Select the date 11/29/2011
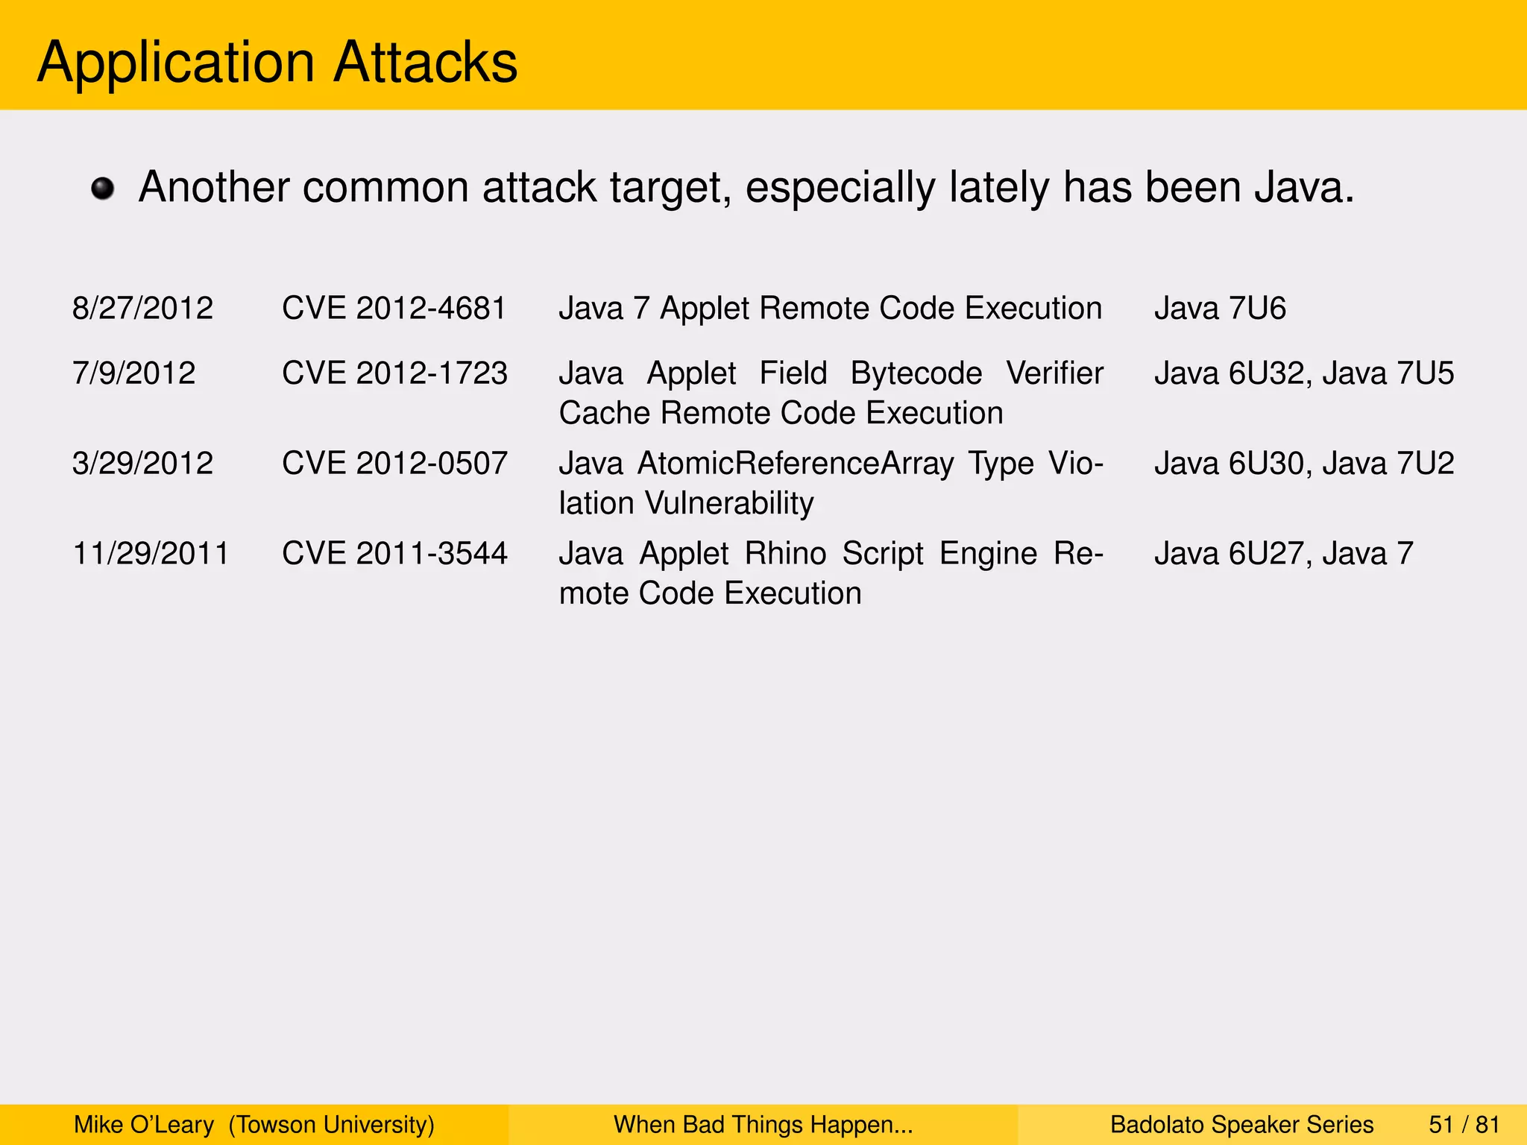Viewport: 1527px width, 1145px height. pyautogui.click(x=151, y=553)
